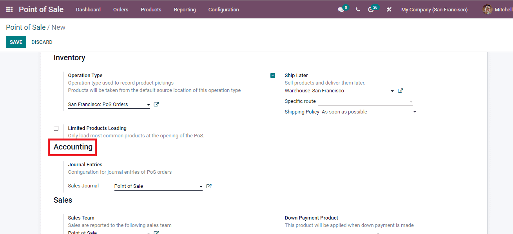513x234 pixels.
Task: Expand the Operation Type dropdown
Action: (x=148, y=104)
